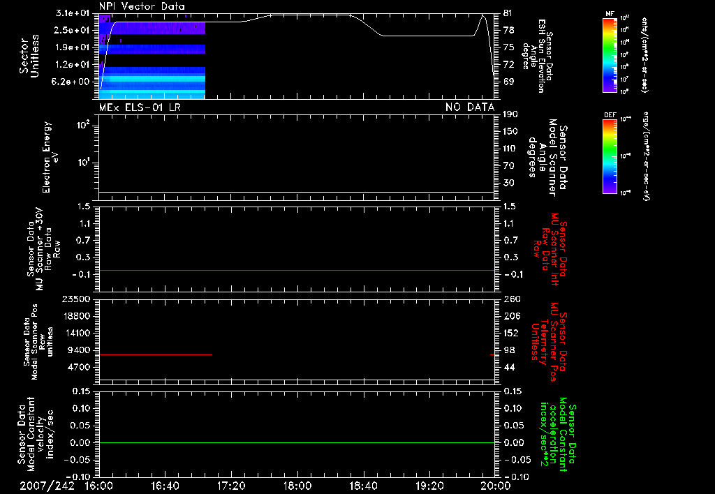Viewport: 715px width, 494px height.
Task: Click the 'Sector Unitless' axis label
Action: pyautogui.click(x=29, y=56)
